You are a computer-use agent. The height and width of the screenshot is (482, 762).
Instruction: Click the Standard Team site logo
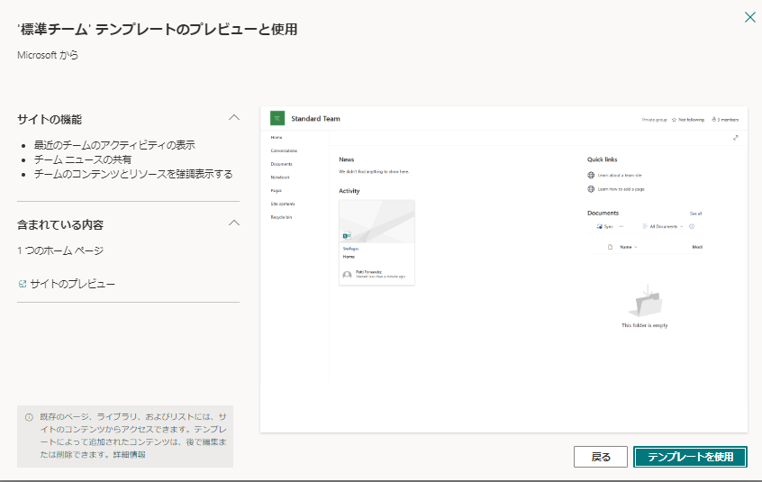point(277,118)
